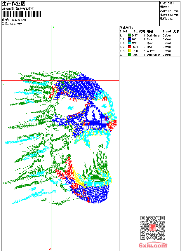This screenshot has height=251, width=181.
Task: Click the Dark Green swatch with 2677 stitches
Action: [x=130, y=35]
